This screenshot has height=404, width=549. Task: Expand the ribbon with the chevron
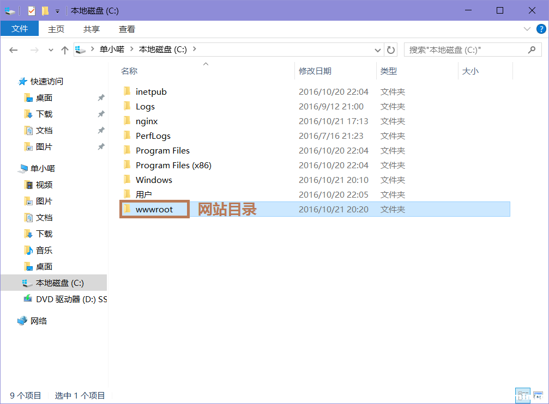(527, 29)
